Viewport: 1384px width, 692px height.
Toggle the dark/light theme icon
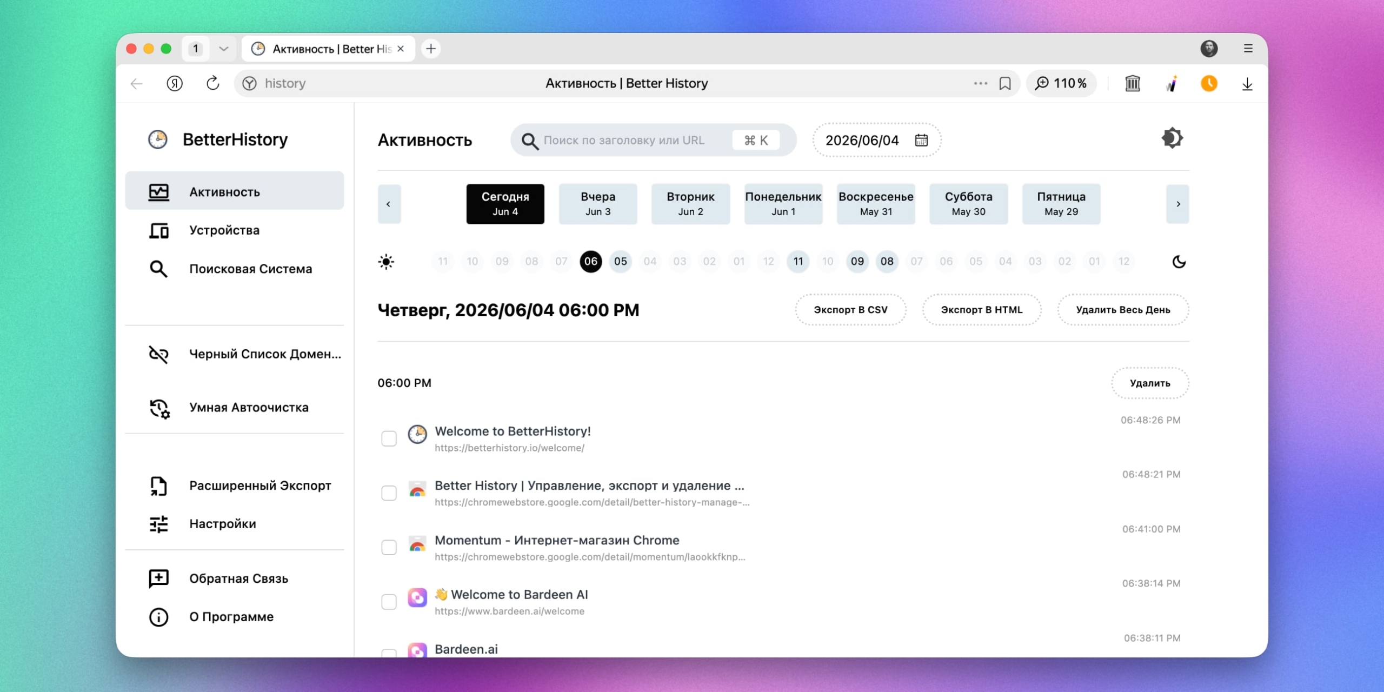1172,138
